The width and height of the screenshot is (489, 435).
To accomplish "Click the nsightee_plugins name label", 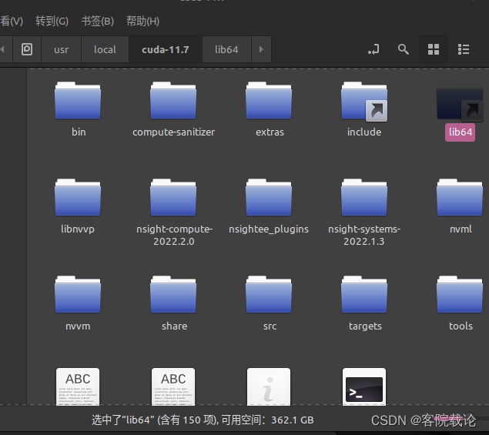I will coord(269,229).
